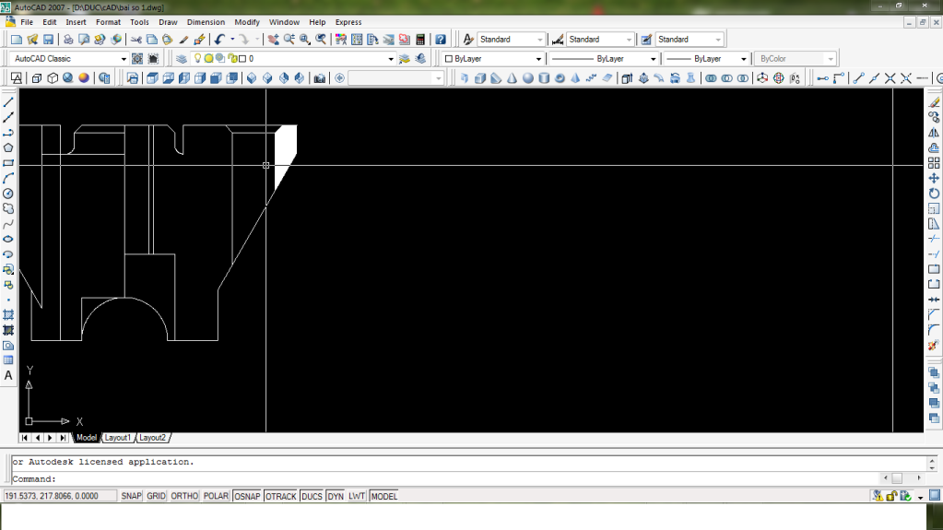Click the Cylinder solid modeling icon
This screenshot has width=943, height=530.
point(544,78)
